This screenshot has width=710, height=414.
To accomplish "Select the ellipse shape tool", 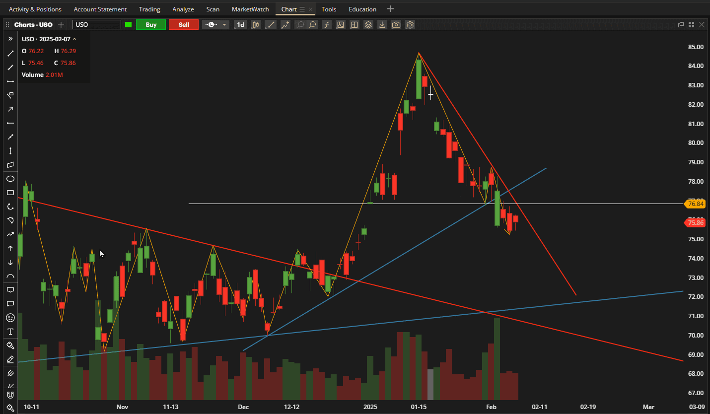I will pos(10,179).
